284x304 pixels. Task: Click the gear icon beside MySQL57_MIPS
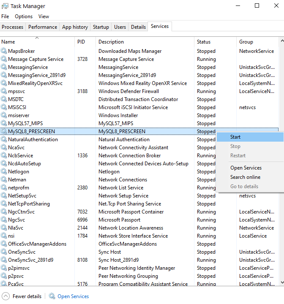[x=4, y=123]
